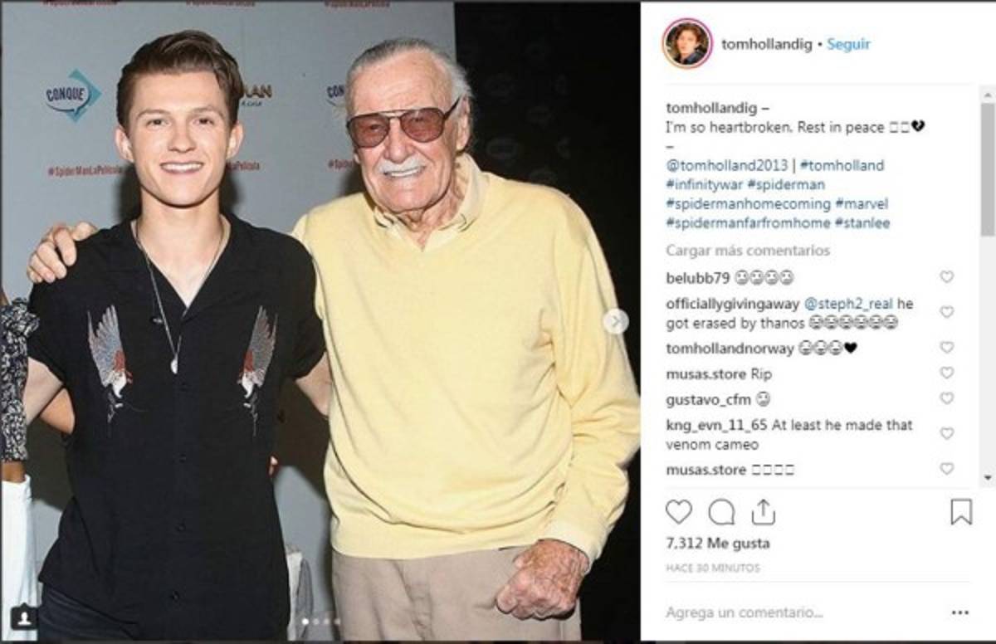Click the Agrega un comentario field
This screenshot has height=644, width=996.
point(788,613)
